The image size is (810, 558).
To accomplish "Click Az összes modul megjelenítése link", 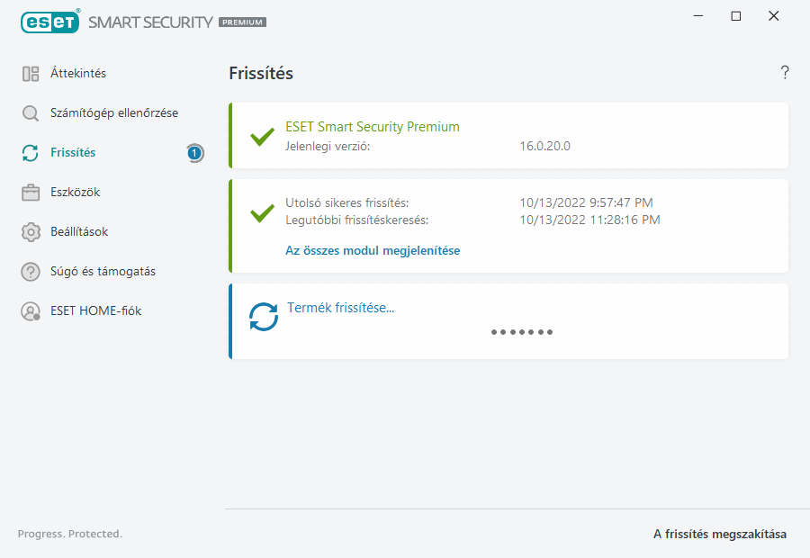I will tap(373, 251).
